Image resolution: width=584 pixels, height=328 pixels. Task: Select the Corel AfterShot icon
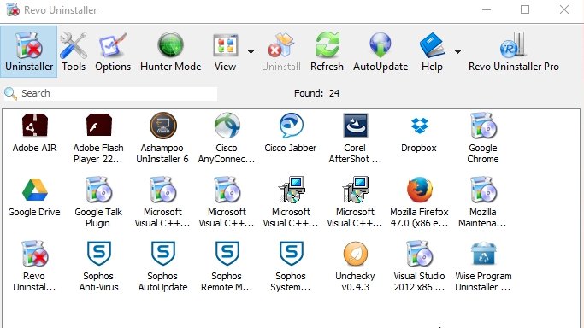355,126
